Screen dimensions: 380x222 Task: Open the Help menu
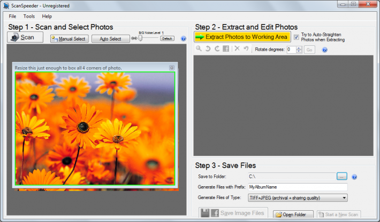pyautogui.click(x=47, y=16)
